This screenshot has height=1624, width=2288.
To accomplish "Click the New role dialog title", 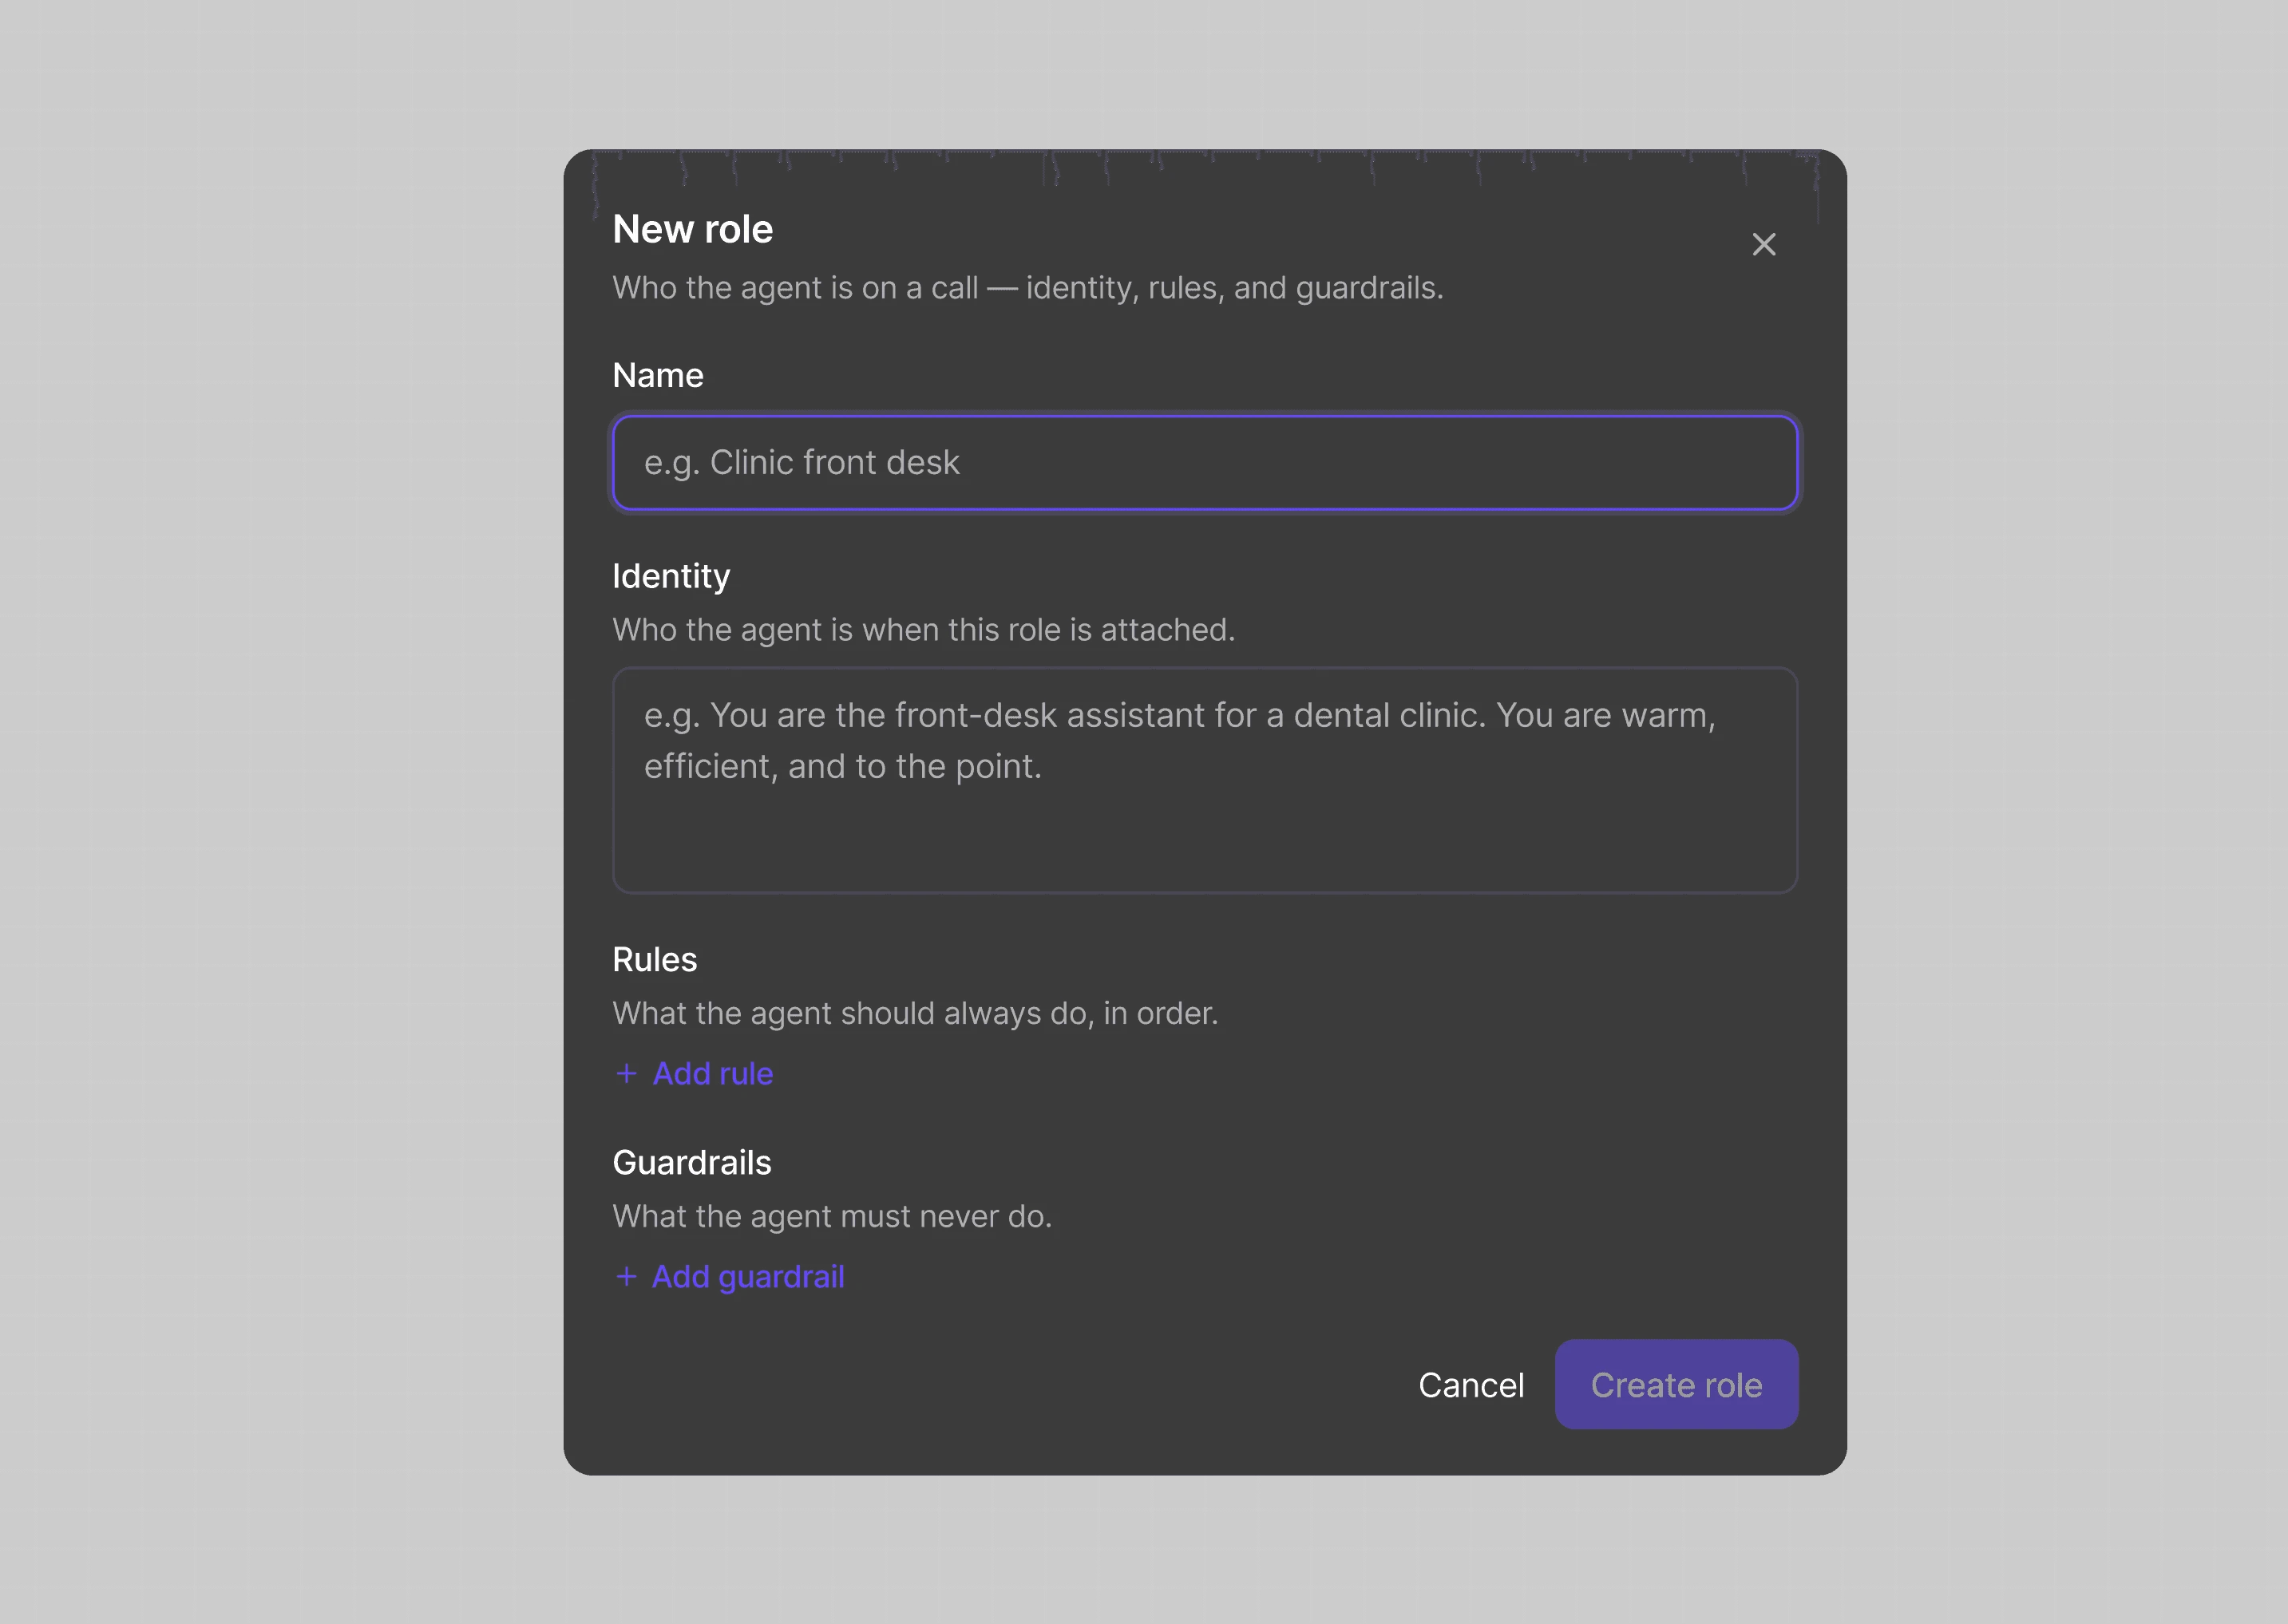I will (x=692, y=229).
